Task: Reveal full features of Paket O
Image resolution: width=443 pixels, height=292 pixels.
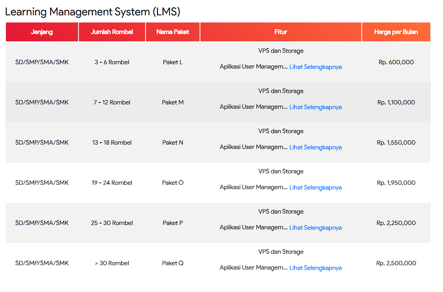Action: (x=315, y=187)
